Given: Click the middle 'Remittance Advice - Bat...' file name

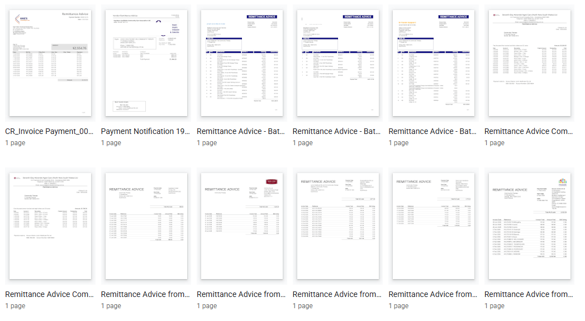Looking at the screenshot, I should point(337,131).
